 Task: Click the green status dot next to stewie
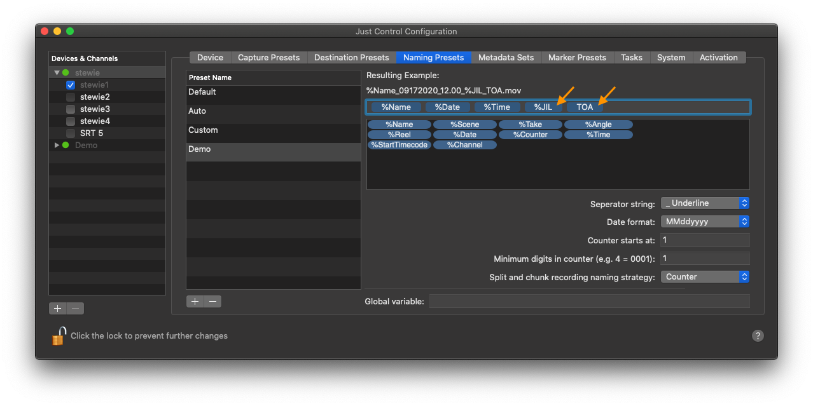pyautogui.click(x=66, y=72)
